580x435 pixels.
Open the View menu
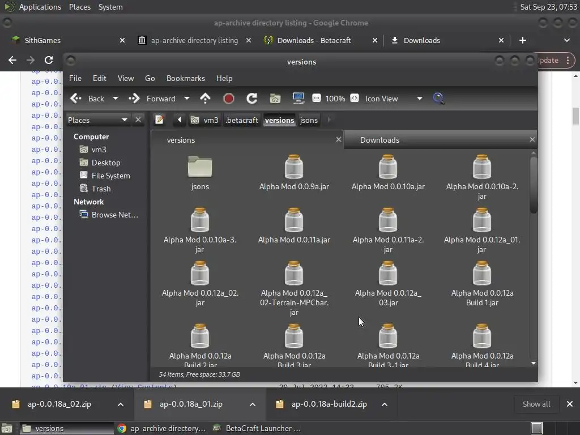point(126,78)
